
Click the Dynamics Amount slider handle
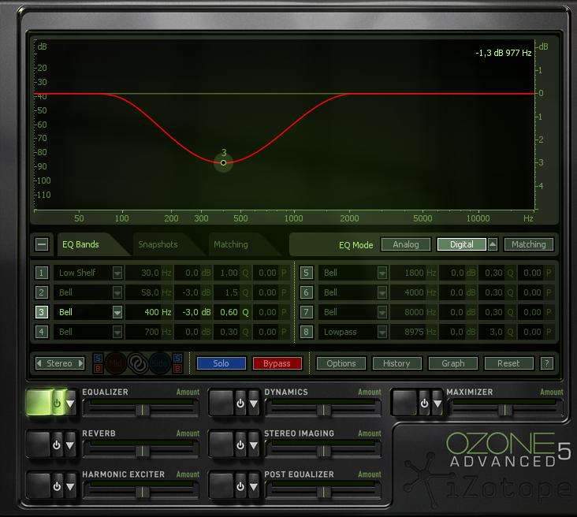coord(324,410)
